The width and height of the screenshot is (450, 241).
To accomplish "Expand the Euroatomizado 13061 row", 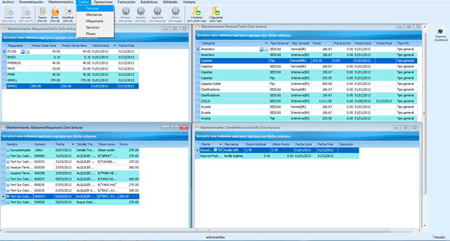I will [8, 150].
